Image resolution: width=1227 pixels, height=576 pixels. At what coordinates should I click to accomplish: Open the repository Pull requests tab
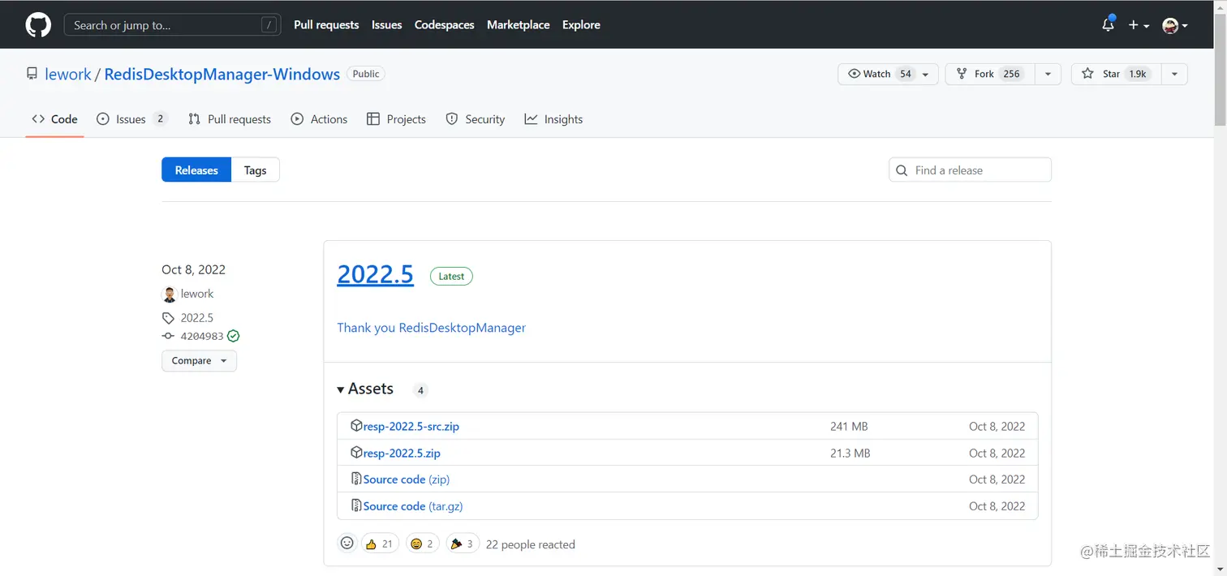(x=230, y=119)
